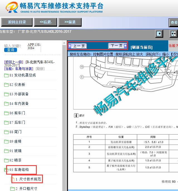
Task: Open document 1 尺寸技术规范
Action: [x=28, y=179]
